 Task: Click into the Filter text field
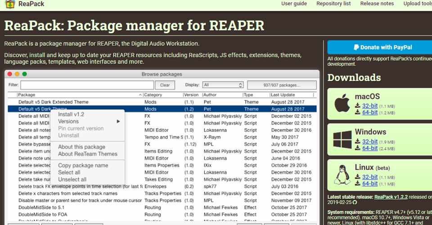coord(87,85)
